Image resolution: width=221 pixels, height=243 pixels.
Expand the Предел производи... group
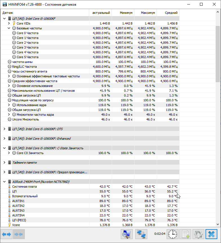pyautogui.click(x=4, y=172)
